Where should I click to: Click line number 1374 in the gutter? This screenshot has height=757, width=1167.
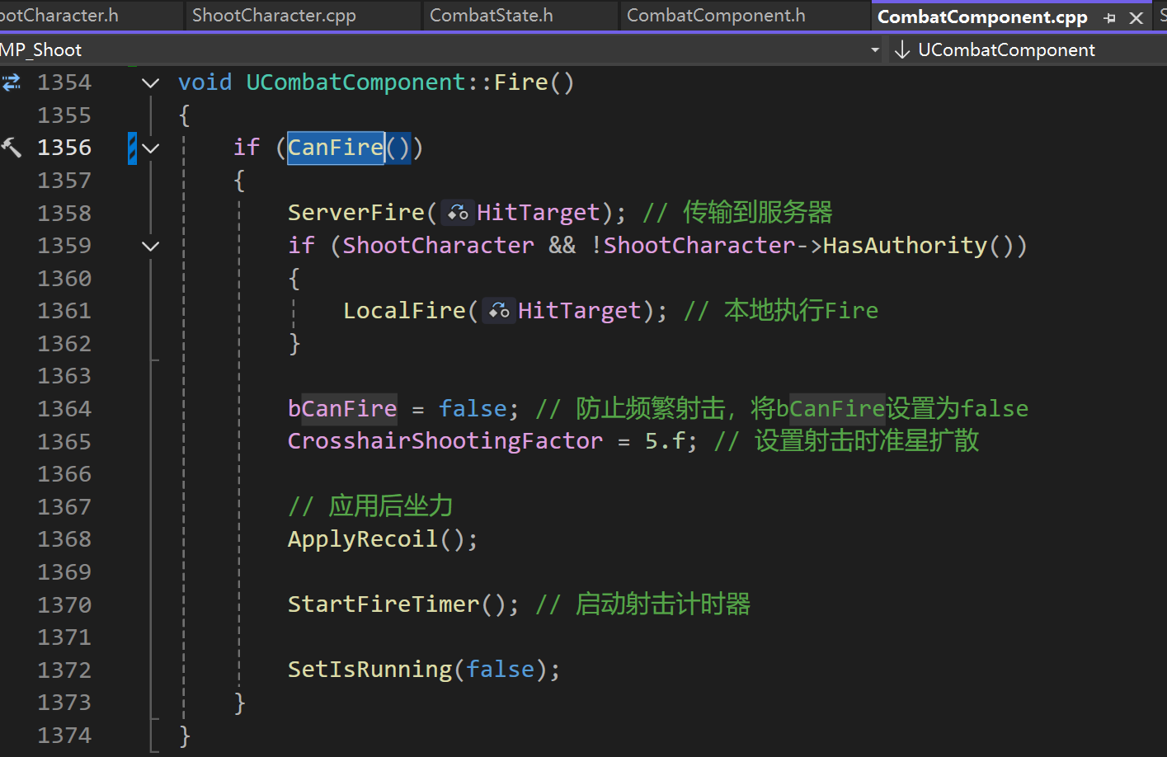coord(64,736)
